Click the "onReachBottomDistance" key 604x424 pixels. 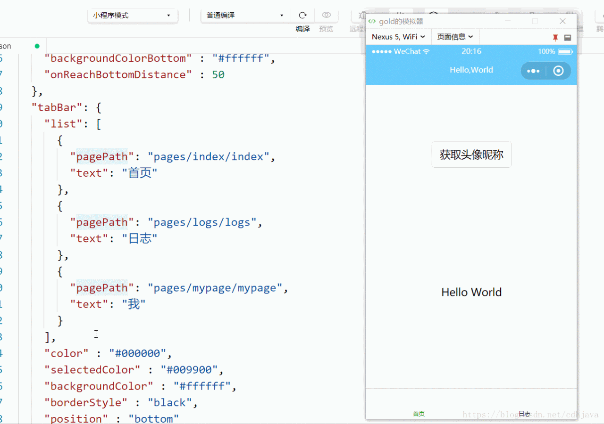coord(118,74)
